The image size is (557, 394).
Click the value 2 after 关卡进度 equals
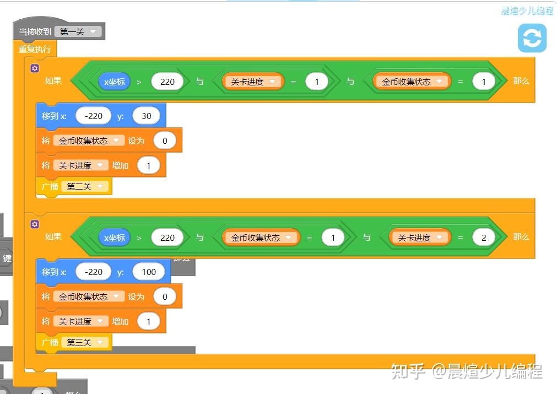(484, 238)
